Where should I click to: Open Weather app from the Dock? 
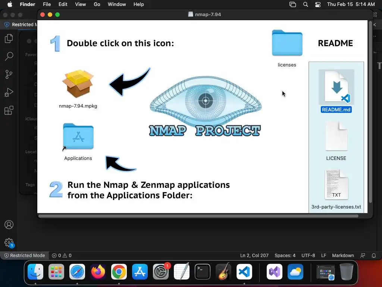(x=295, y=271)
